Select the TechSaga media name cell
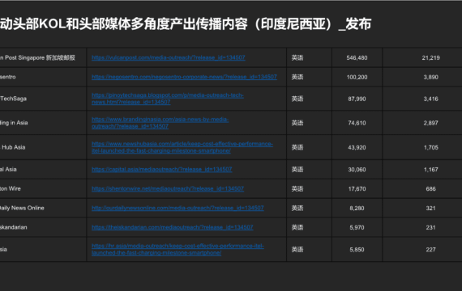The height and width of the screenshot is (291, 462). (43, 99)
